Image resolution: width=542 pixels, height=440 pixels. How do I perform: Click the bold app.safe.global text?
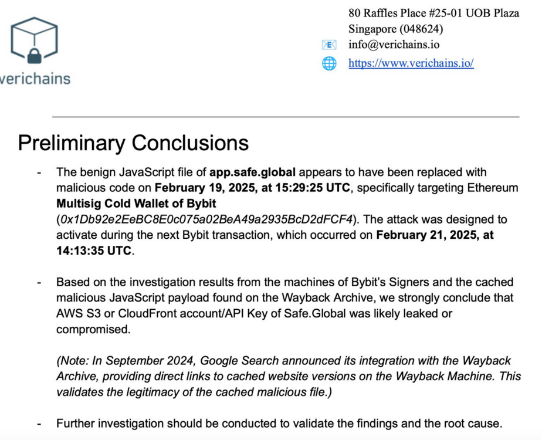(x=252, y=172)
